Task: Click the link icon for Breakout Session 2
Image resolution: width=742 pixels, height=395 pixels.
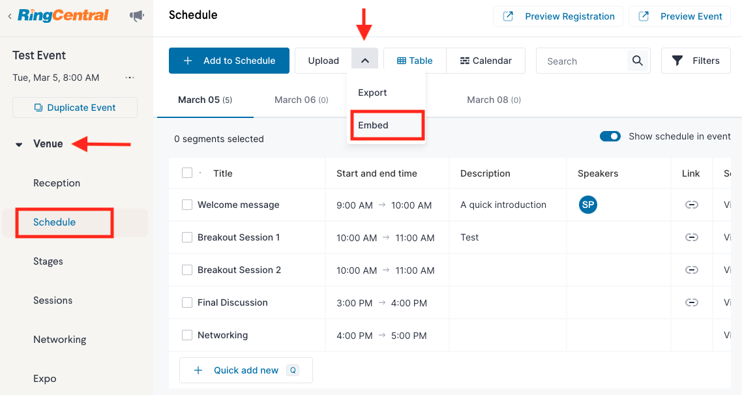Action: pos(691,270)
